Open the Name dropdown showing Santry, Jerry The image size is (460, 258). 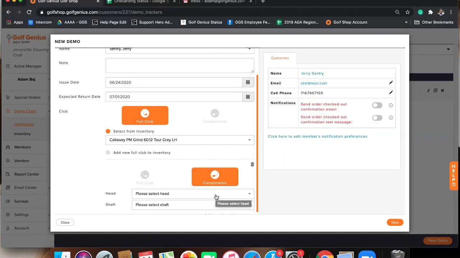pos(180,50)
